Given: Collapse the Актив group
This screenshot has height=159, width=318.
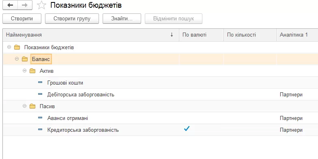Looking at the screenshot, I should (x=24, y=71).
